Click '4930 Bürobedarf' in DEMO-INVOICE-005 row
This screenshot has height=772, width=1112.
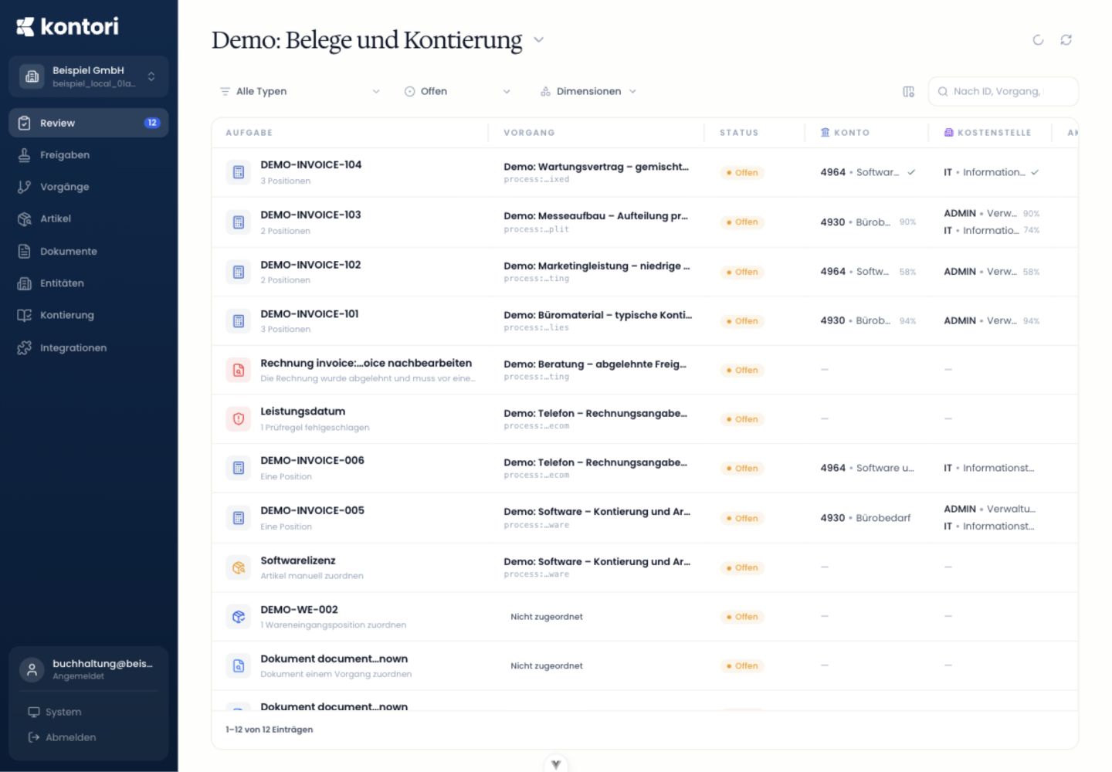pos(866,518)
